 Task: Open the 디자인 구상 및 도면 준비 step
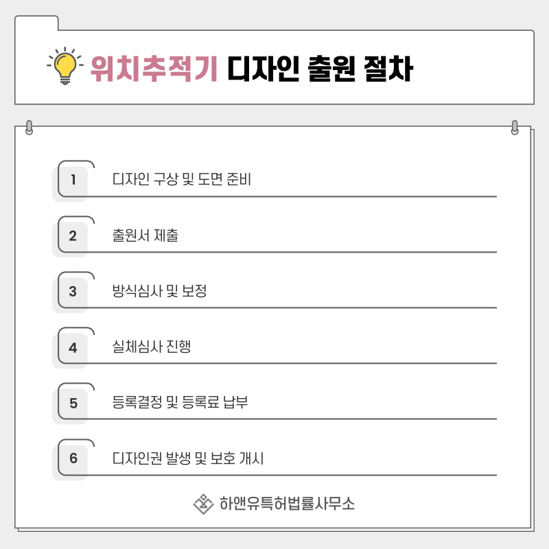coord(182,180)
